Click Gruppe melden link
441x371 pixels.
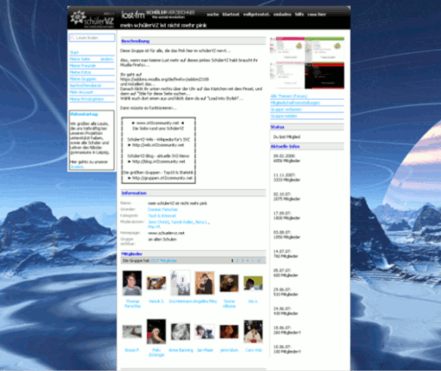click(x=284, y=116)
